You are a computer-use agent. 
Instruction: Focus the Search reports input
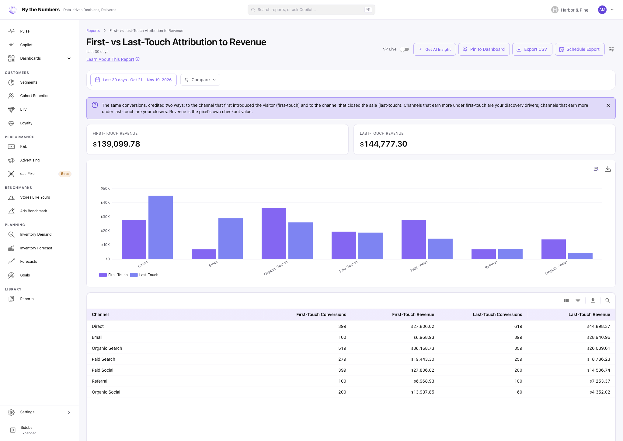(311, 10)
